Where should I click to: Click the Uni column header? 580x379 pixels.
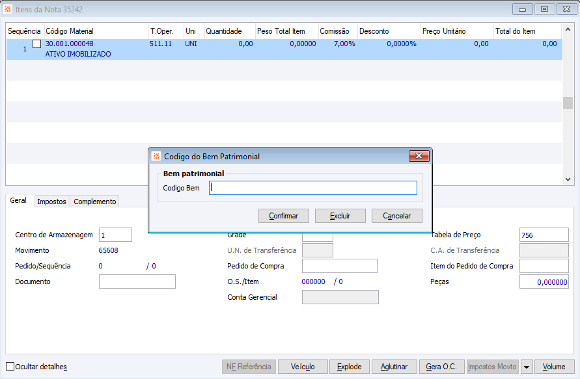pos(194,31)
